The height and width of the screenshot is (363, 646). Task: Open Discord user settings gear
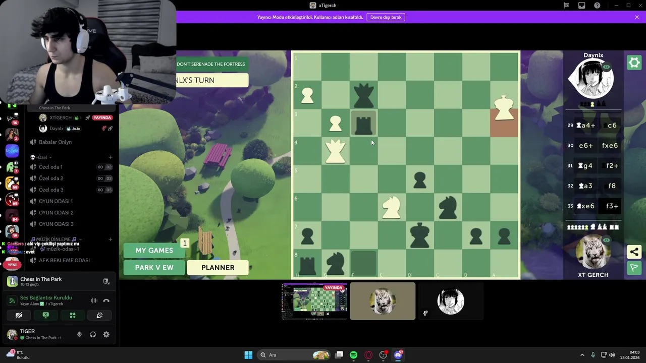pyautogui.click(x=106, y=334)
